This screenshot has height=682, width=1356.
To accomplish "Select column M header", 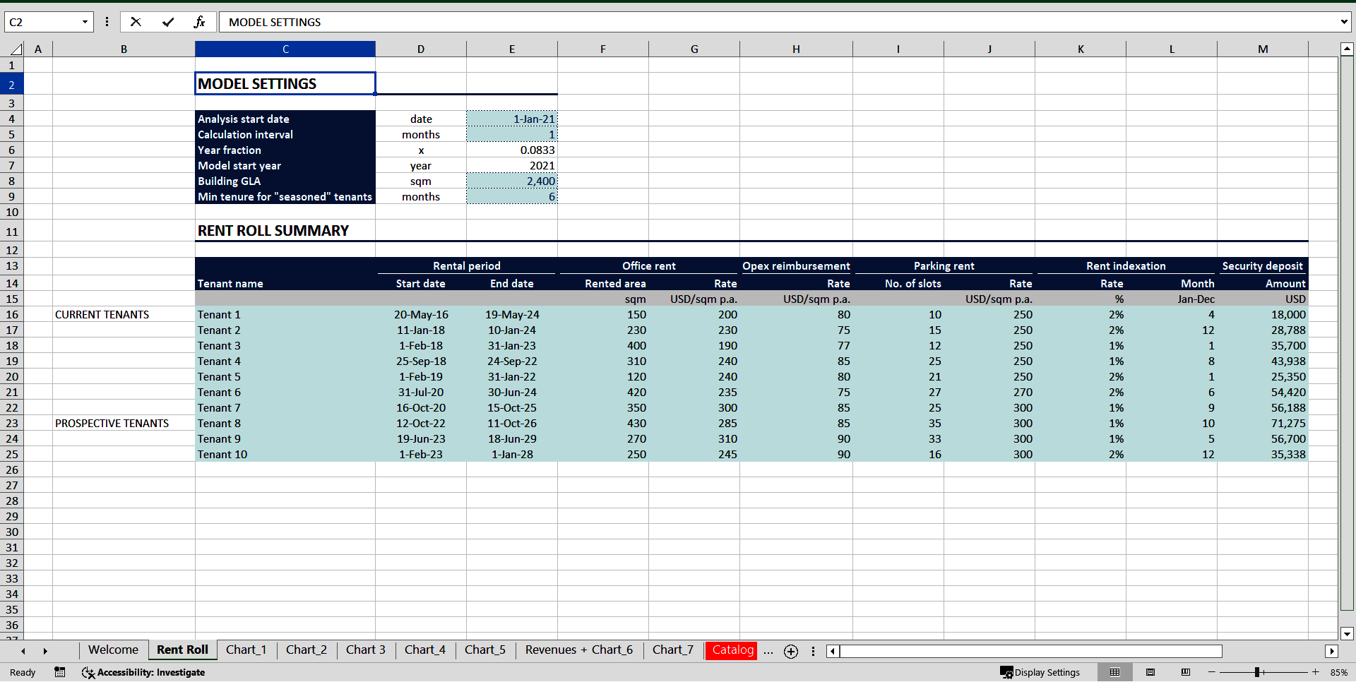I will [1263, 49].
